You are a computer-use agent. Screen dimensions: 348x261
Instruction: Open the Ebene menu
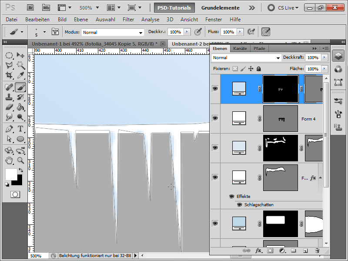(x=81, y=20)
